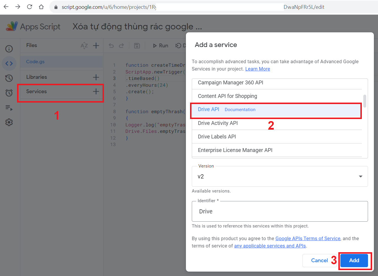Screen dimensions: 378x276
Task: Click the undo arrow in editor toolbar
Action: pyautogui.click(x=111, y=46)
